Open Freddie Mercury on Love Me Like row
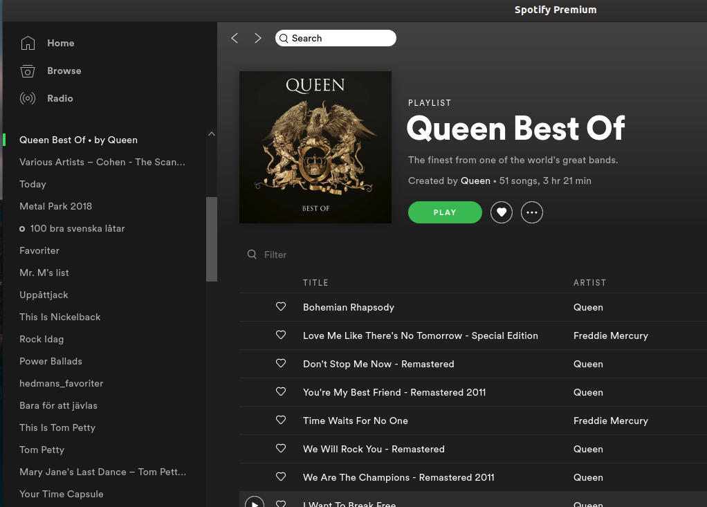This screenshot has height=507, width=707. click(611, 335)
